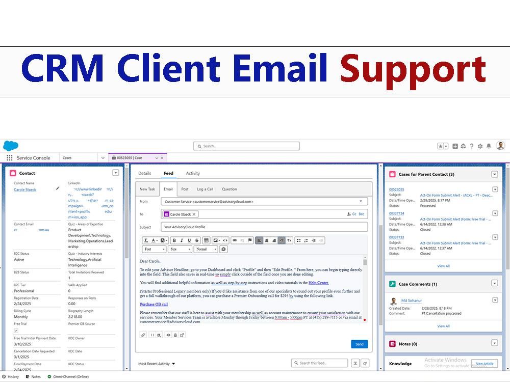Clear the email with trash icon

pos(175,335)
